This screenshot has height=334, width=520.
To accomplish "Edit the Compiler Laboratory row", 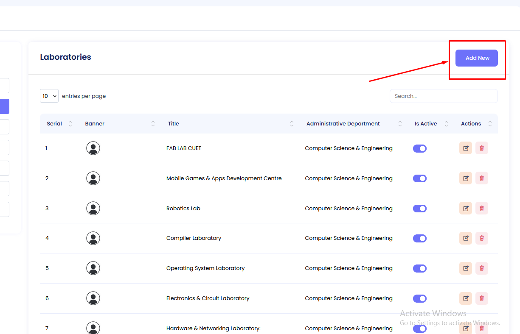I will (466, 238).
